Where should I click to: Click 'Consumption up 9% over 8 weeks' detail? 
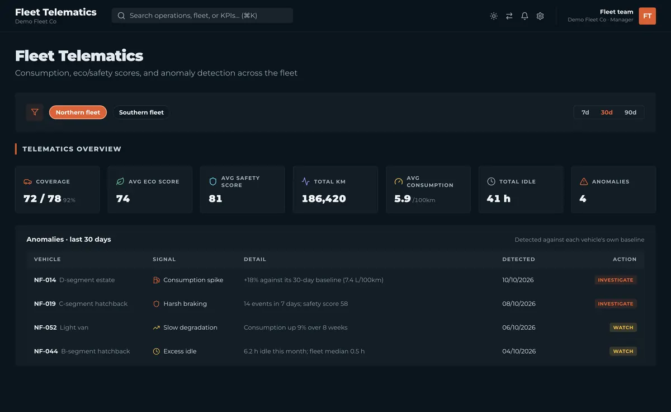[x=296, y=327]
